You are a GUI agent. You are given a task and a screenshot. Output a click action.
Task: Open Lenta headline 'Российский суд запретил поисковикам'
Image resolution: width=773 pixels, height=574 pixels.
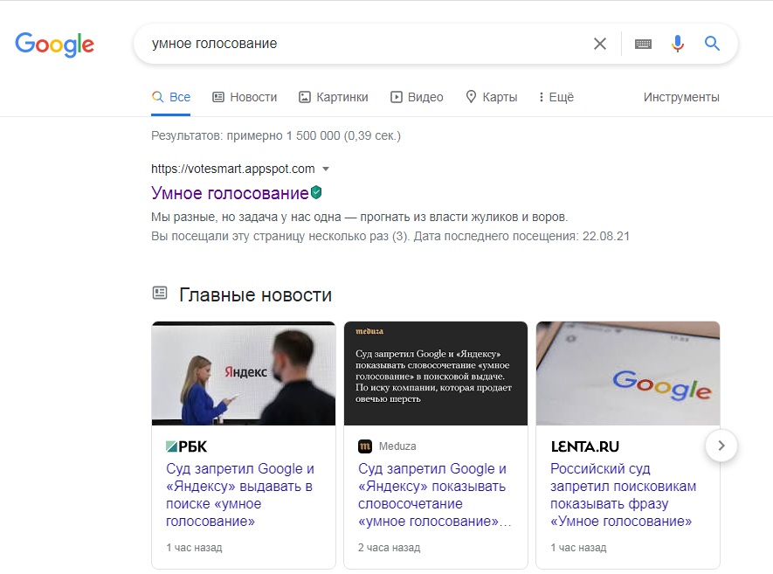point(623,494)
